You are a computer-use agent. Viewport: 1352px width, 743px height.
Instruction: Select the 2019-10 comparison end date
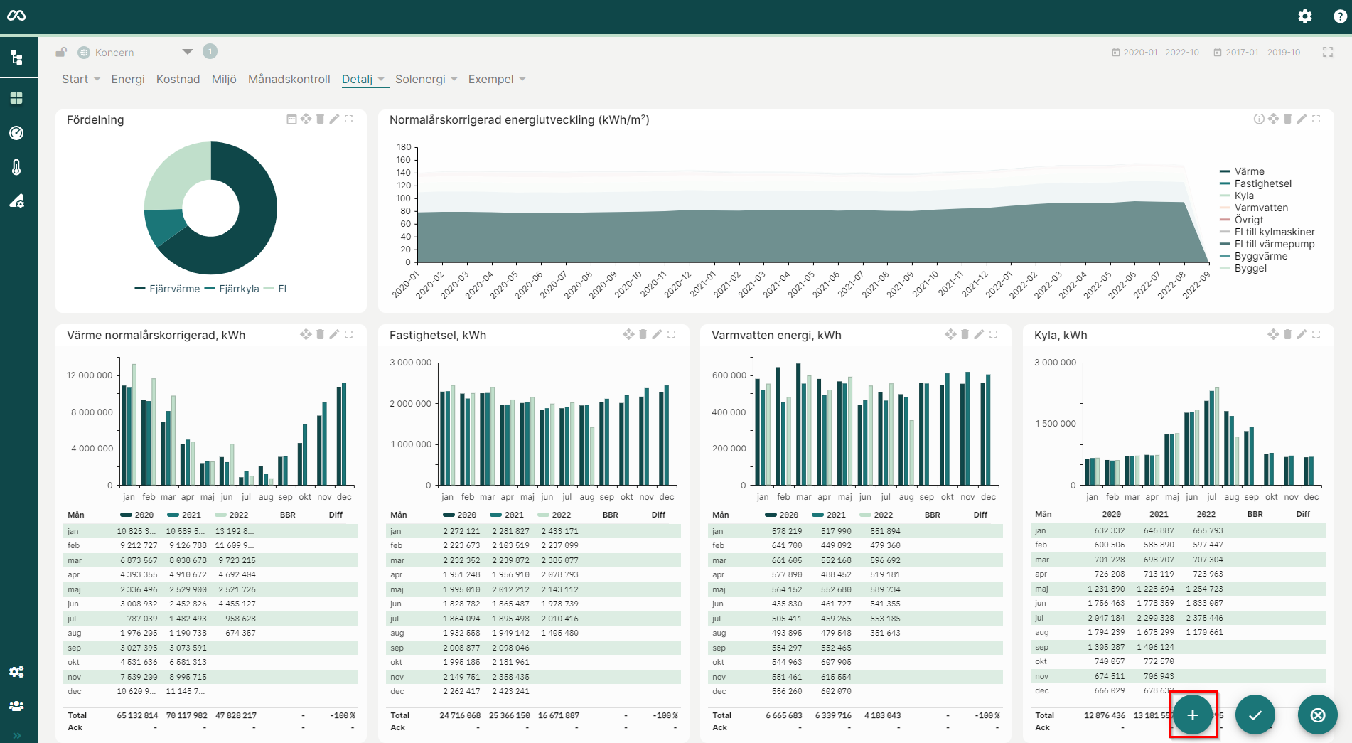(x=1284, y=53)
